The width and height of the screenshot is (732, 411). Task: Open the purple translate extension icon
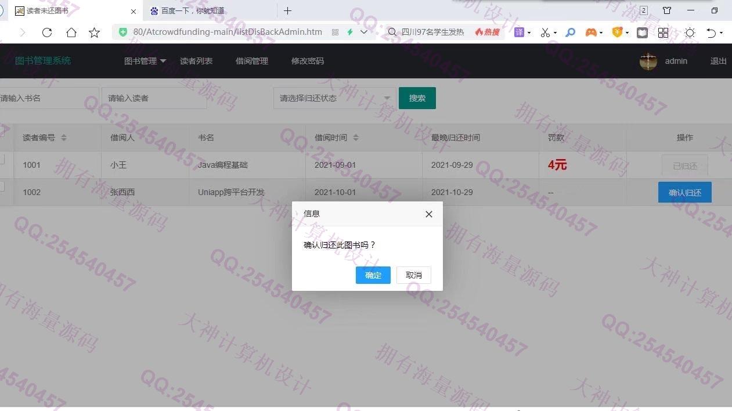pos(519,33)
